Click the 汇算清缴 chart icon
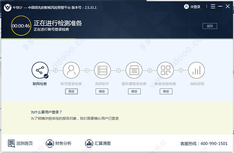The image size is (234, 153). click(x=89, y=143)
